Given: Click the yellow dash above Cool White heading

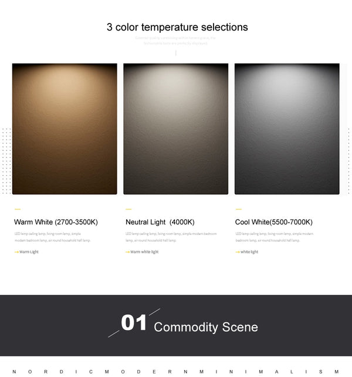Looking at the screenshot, I should [x=238, y=209].
